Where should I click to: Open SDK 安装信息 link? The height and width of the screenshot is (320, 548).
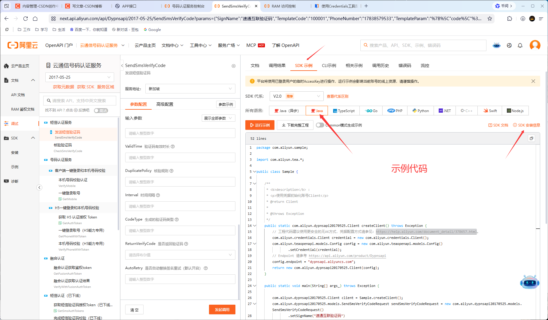point(526,125)
